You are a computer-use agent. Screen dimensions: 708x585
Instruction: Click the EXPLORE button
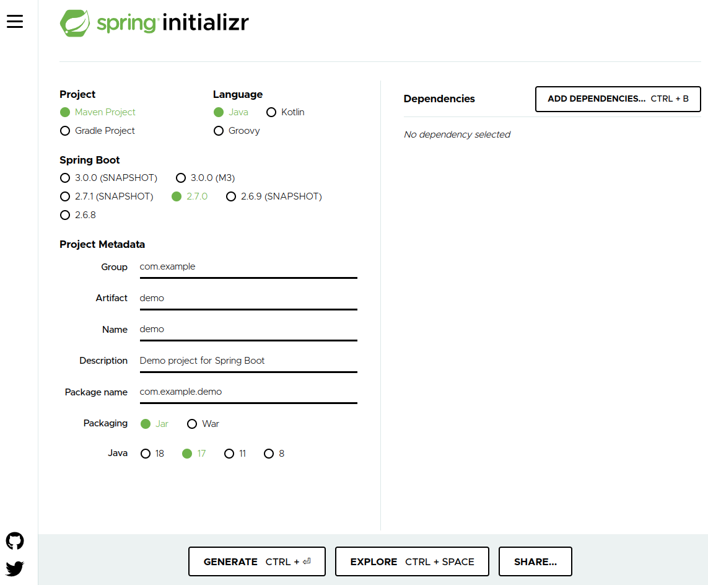(x=411, y=561)
